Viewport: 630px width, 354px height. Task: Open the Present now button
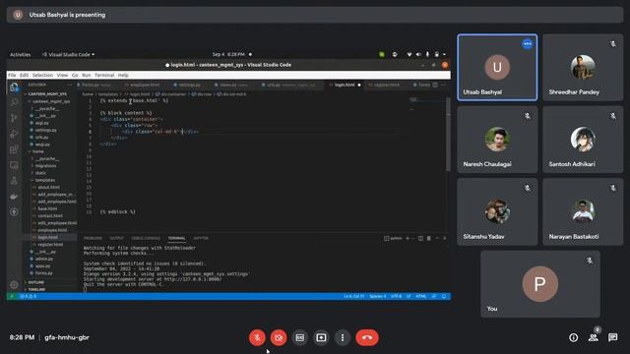coord(321,337)
